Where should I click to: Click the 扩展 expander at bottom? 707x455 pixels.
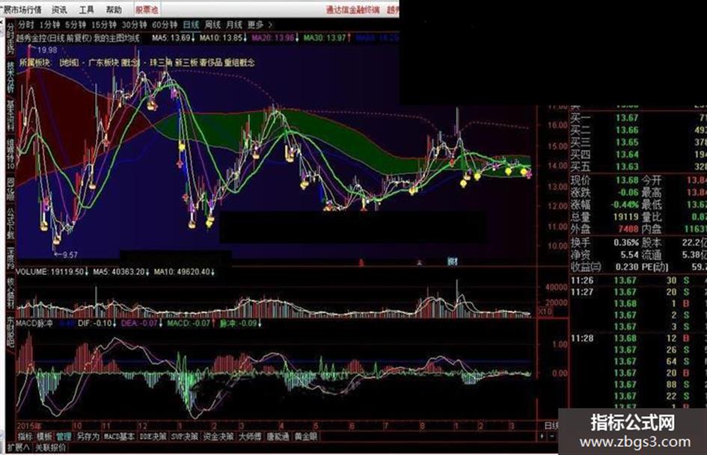[x=18, y=448]
